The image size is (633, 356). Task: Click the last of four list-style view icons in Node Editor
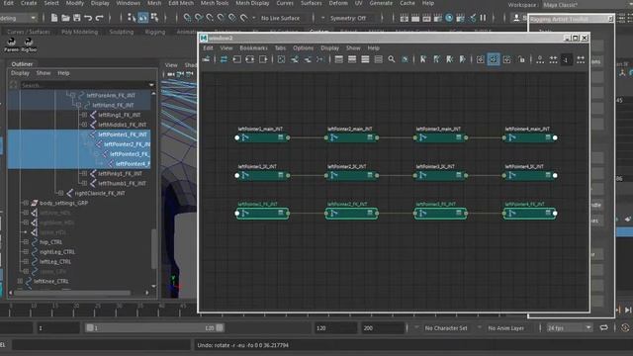(x=378, y=59)
